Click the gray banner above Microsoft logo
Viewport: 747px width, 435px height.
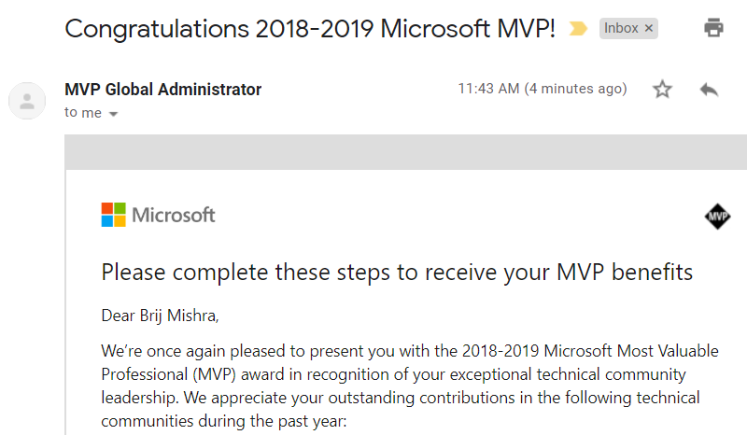[x=405, y=151]
